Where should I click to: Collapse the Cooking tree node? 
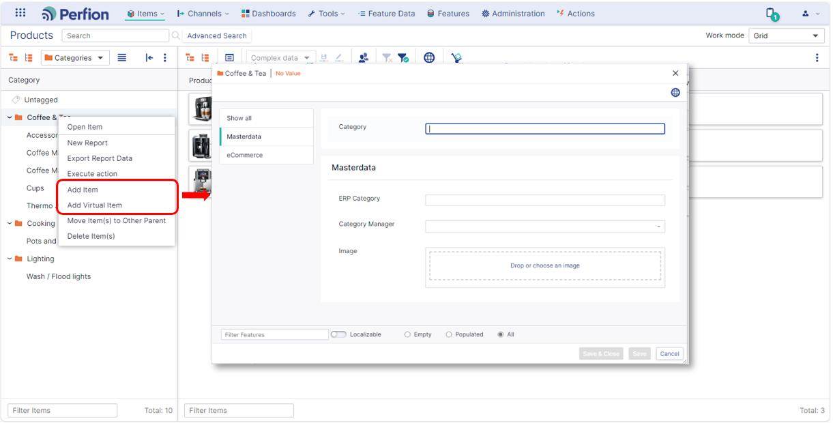10,223
